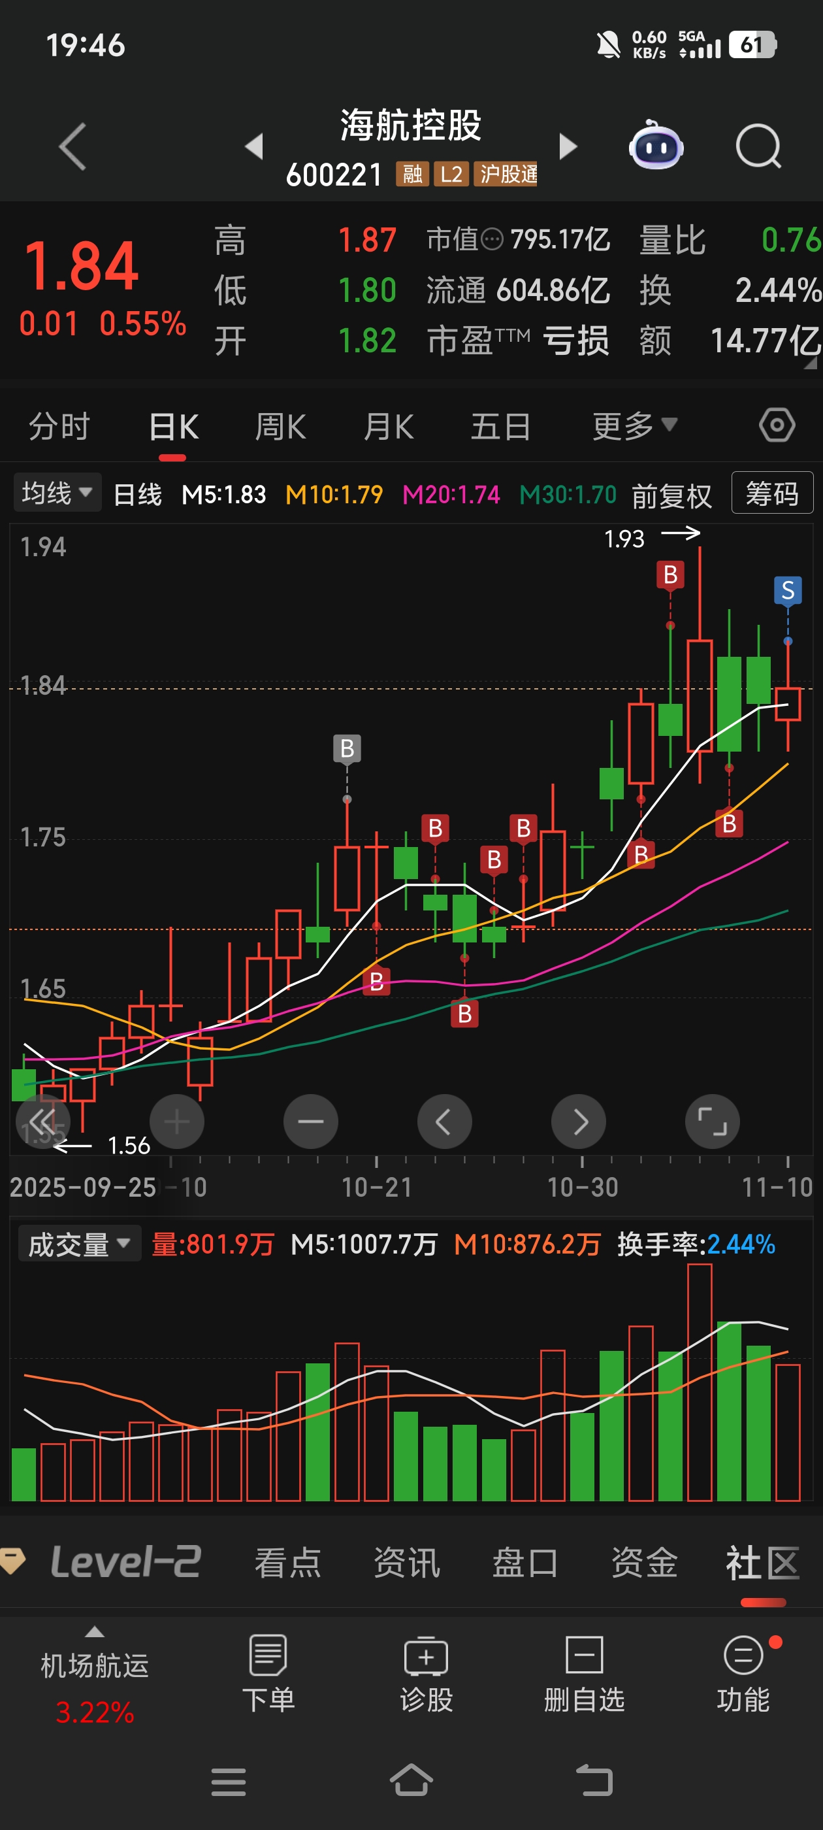Image resolution: width=823 pixels, height=1830 pixels.
Task: Tap the Android menu navigation button
Action: [229, 1782]
